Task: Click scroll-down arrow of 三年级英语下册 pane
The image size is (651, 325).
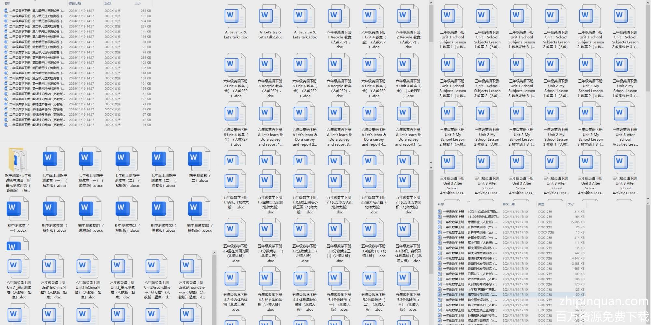Action: [648, 198]
